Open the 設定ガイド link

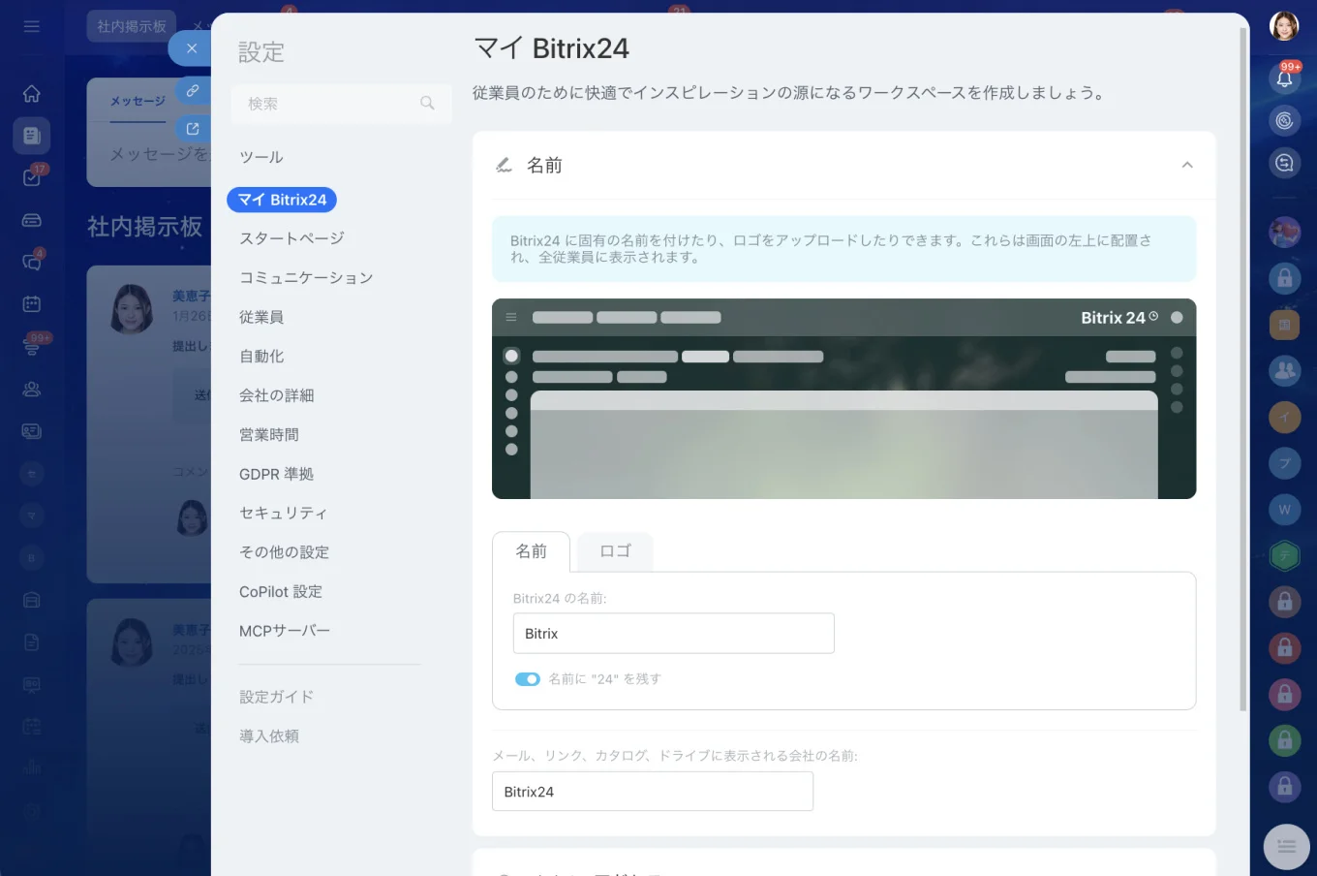tap(277, 697)
